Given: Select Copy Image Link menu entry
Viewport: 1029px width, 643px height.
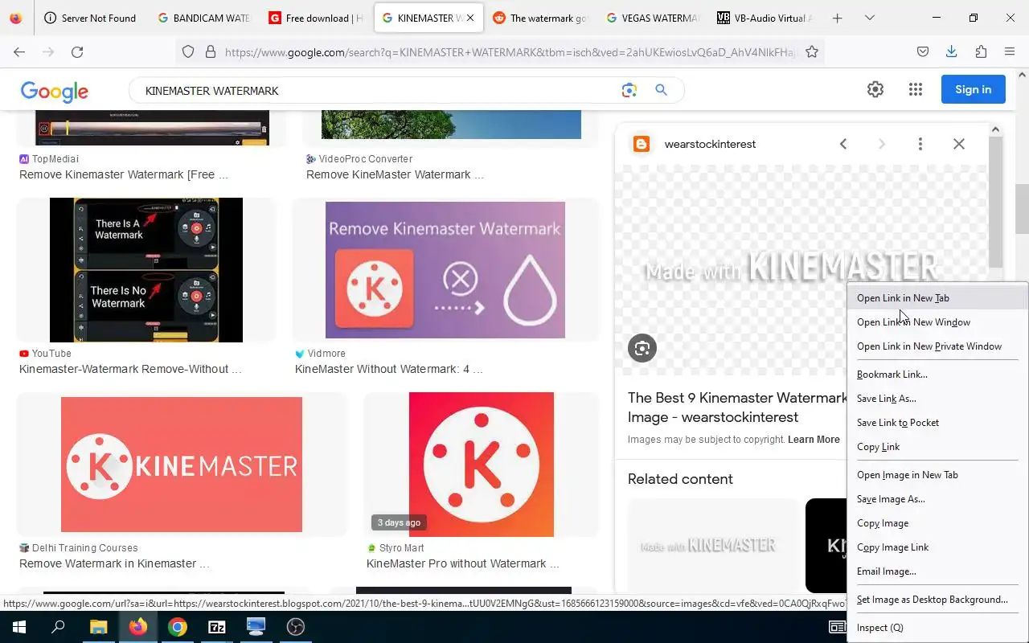Looking at the screenshot, I should click(x=937, y=547).
